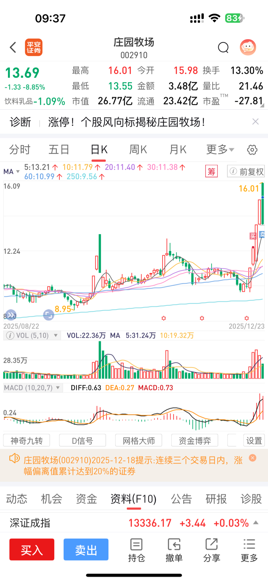Tap the 分享 share icon

click(x=211, y=551)
